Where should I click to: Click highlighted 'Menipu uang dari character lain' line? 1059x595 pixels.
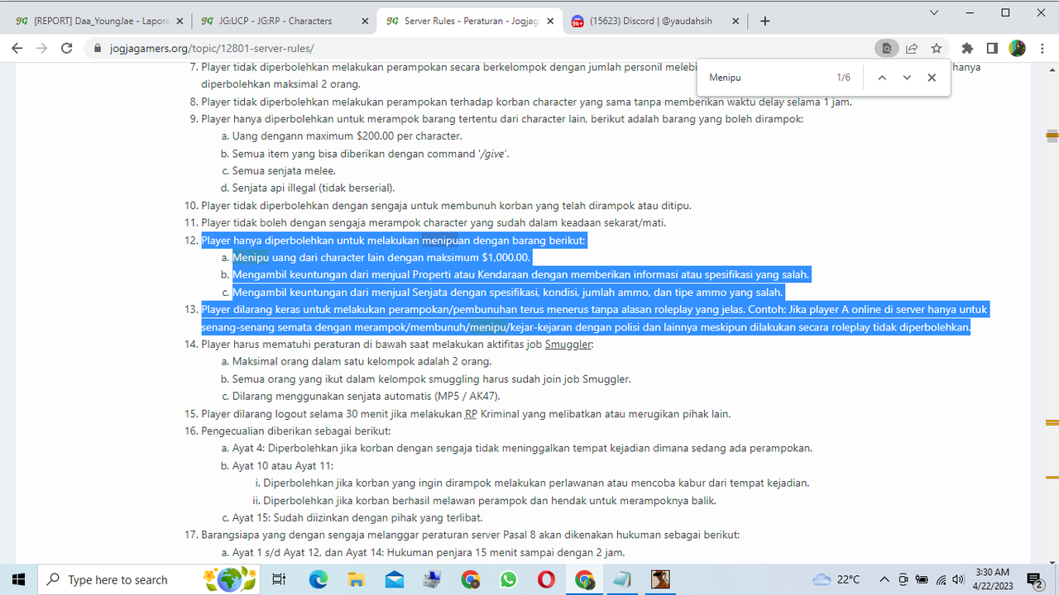pos(381,257)
